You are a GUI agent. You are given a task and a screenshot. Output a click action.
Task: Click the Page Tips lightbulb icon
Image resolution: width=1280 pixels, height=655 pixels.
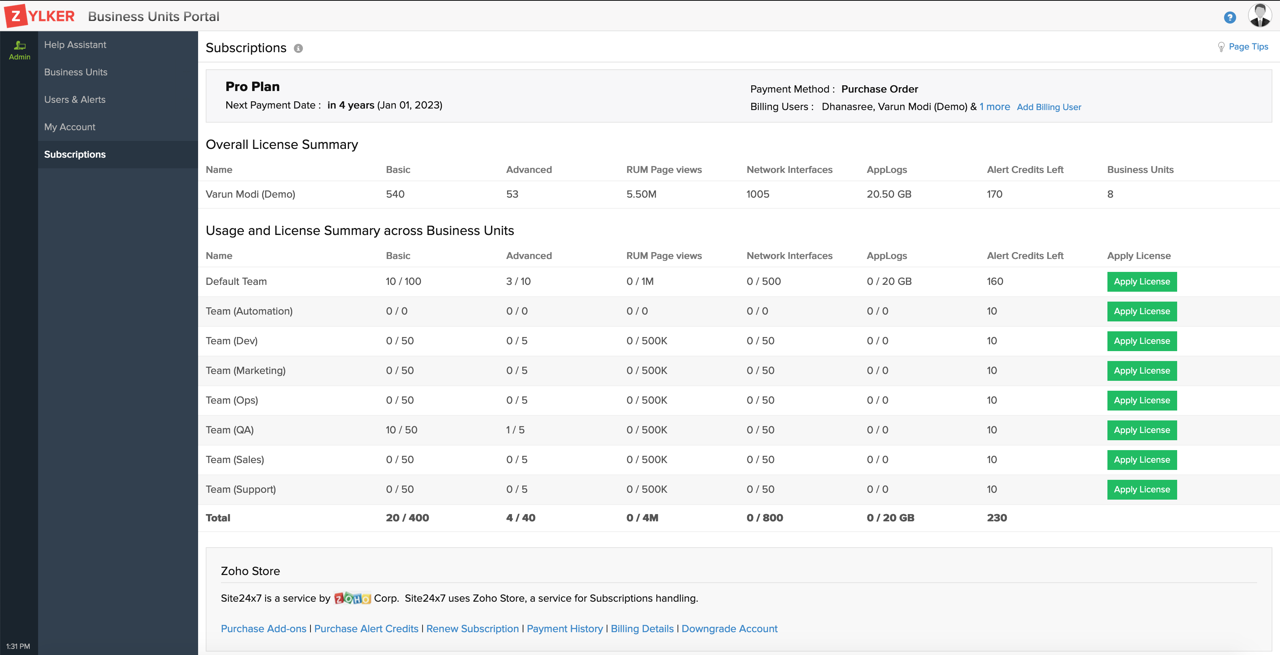(x=1221, y=47)
